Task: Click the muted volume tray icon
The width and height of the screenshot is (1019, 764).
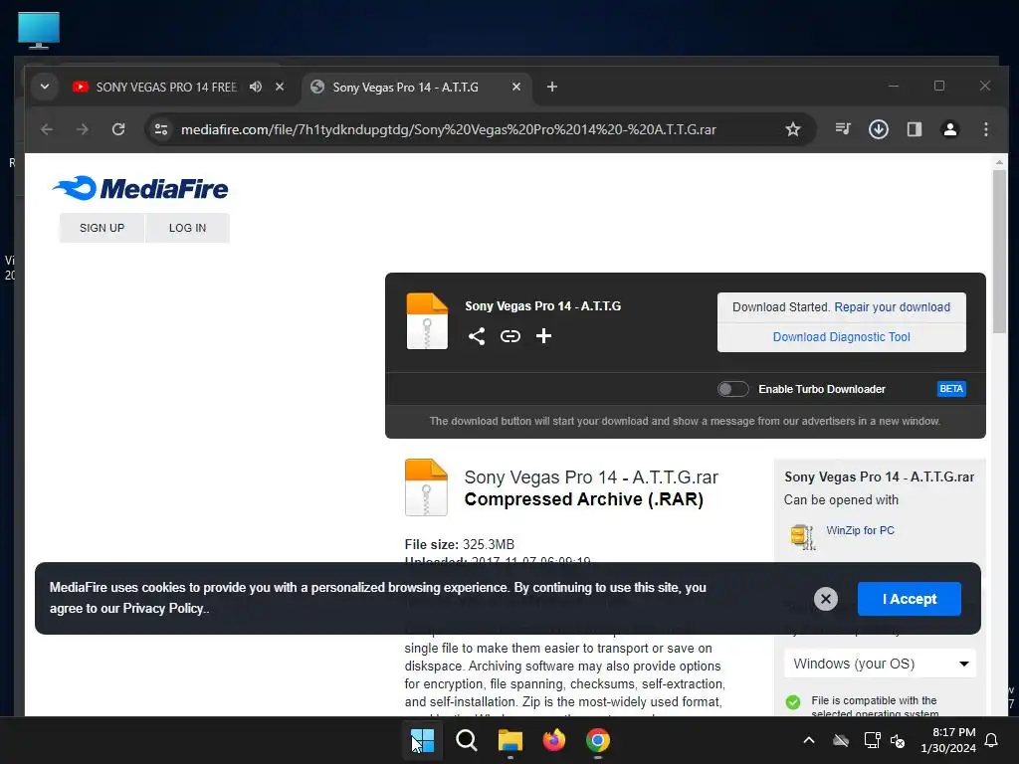Action: (x=898, y=740)
